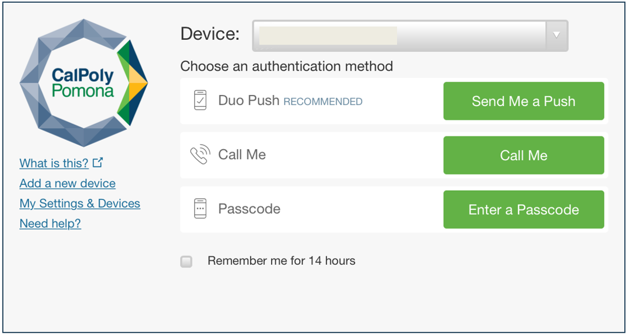Click the Call Me method row label

[242, 154]
